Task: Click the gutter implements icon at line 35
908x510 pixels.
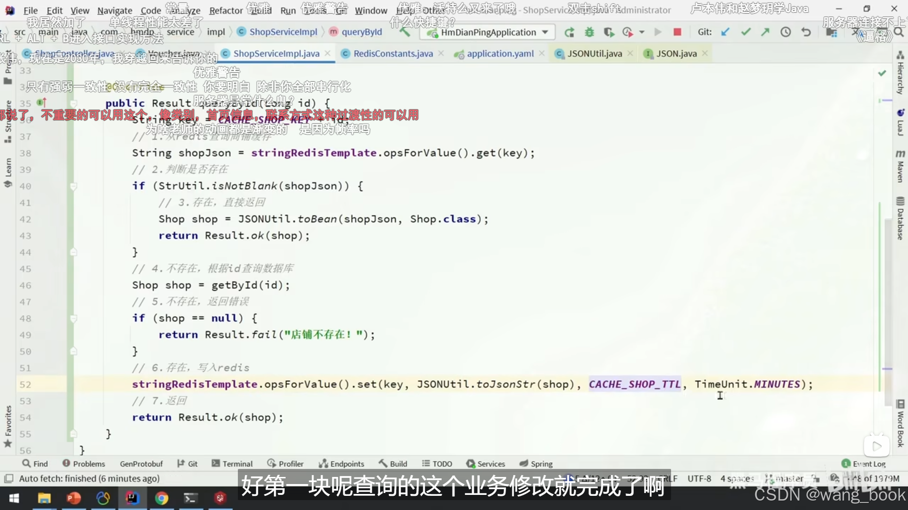Action: [x=42, y=102]
